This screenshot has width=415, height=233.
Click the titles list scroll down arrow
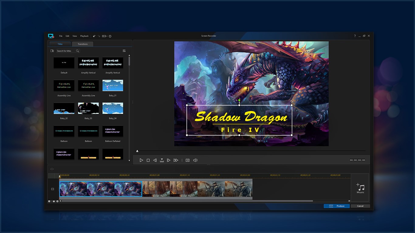pos(129,160)
